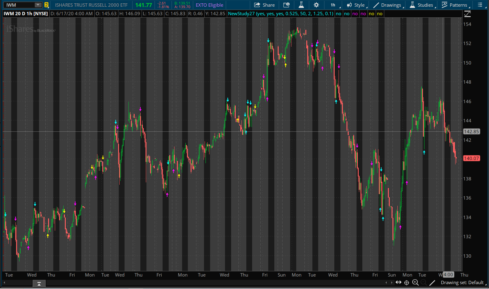
Task: Click the D: 6/17/20 4:00 AM date readout
Action: 72,14
